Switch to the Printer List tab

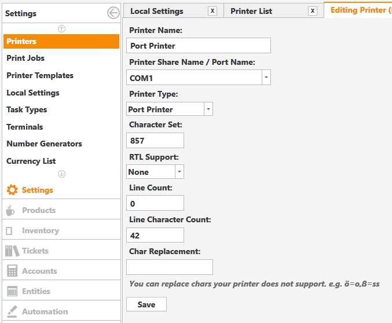tap(251, 11)
